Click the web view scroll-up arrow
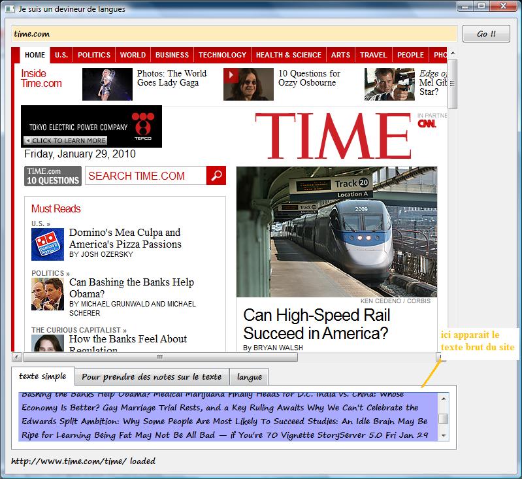The width and height of the screenshot is (522, 479). pyautogui.click(x=453, y=53)
